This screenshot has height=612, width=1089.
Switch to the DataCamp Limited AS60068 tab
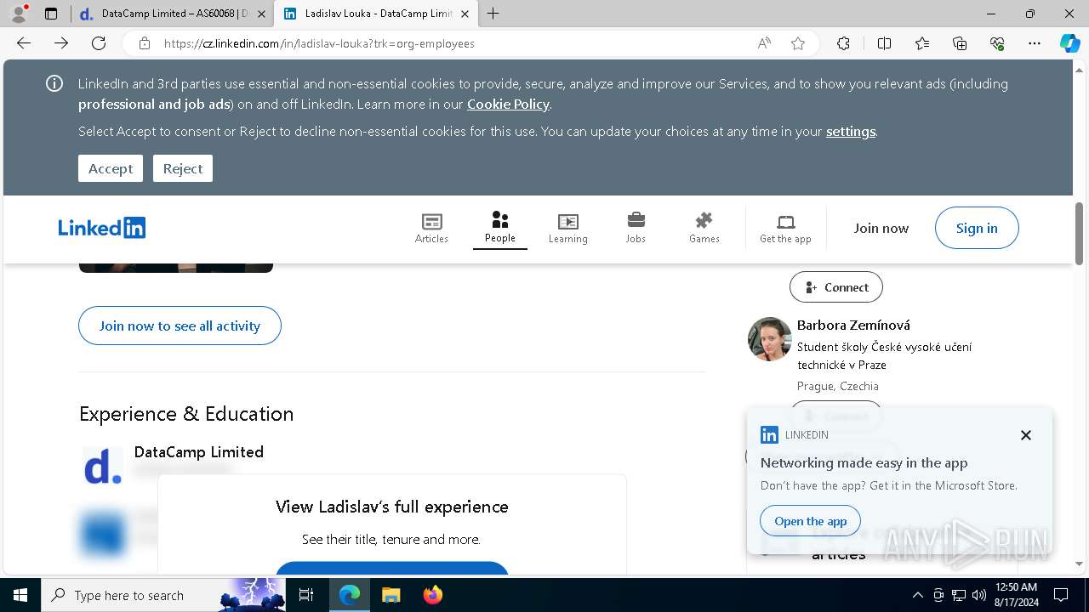click(x=170, y=14)
